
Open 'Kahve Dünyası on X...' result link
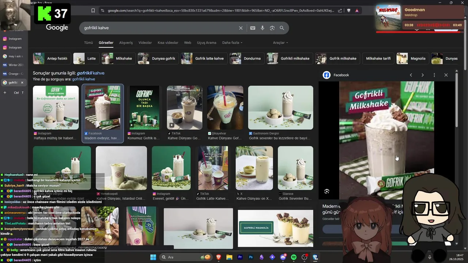pyautogui.click(x=254, y=199)
